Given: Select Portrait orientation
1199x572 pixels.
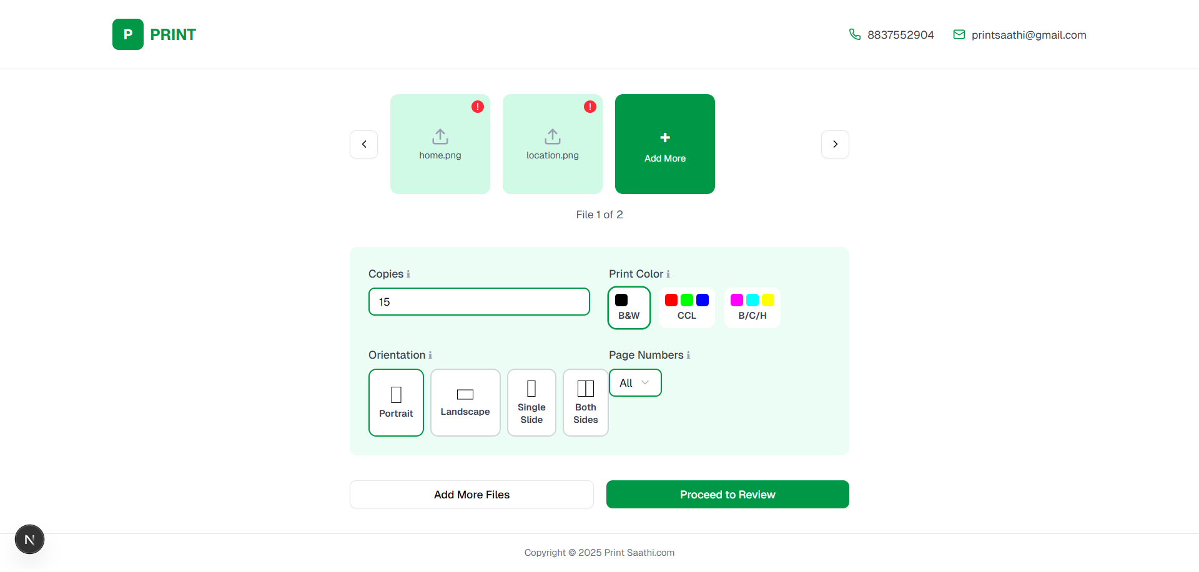Looking at the screenshot, I should click(396, 402).
